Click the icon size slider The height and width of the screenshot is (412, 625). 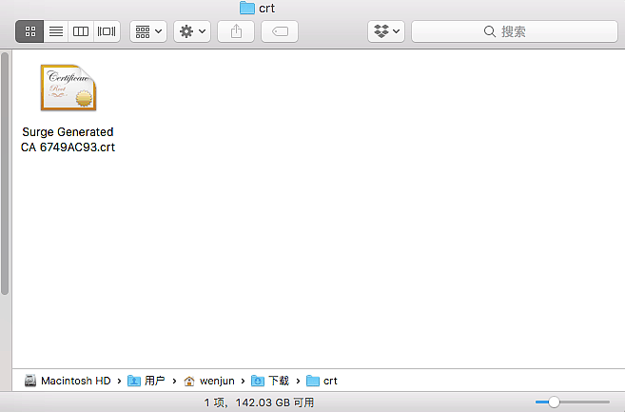[571, 402]
